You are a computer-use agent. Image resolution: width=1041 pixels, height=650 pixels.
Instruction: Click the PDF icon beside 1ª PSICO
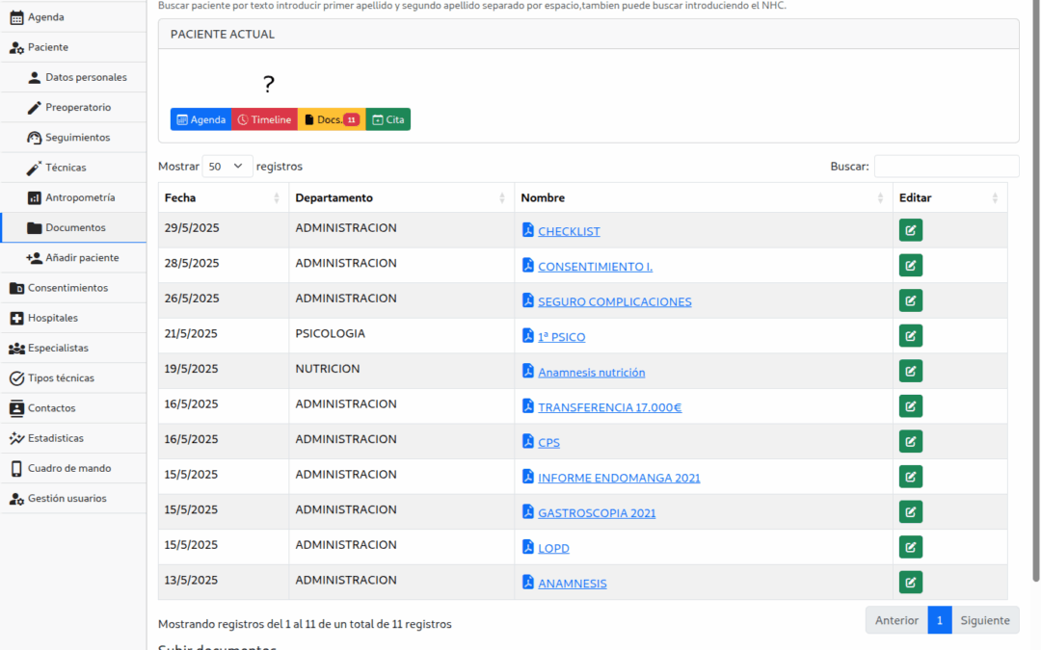(528, 335)
